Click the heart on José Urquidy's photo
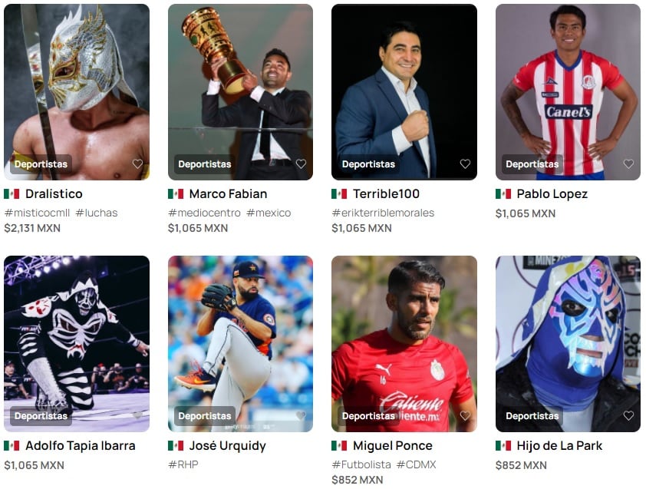This screenshot has width=646, height=489. (x=302, y=415)
